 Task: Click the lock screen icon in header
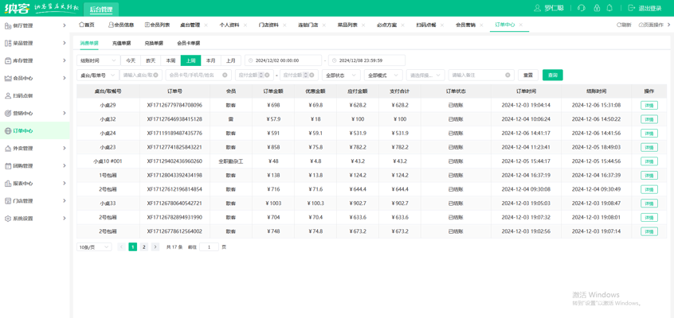point(597,8)
